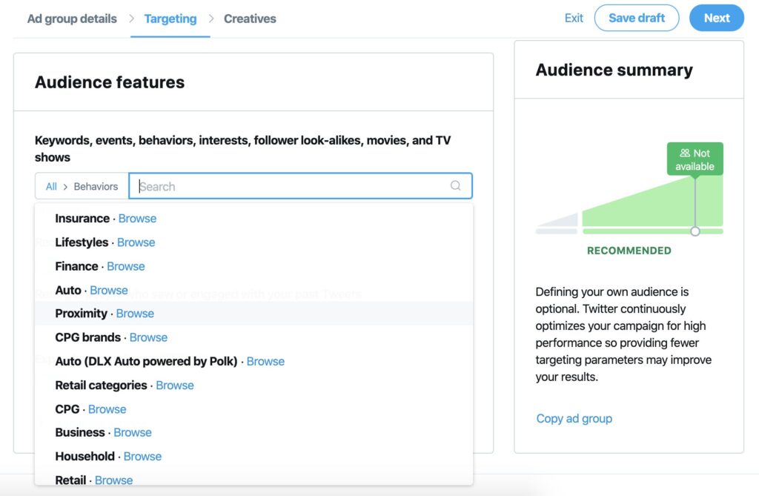Expand Proximity via its Browse link
This screenshot has width=759, height=496.
click(135, 314)
